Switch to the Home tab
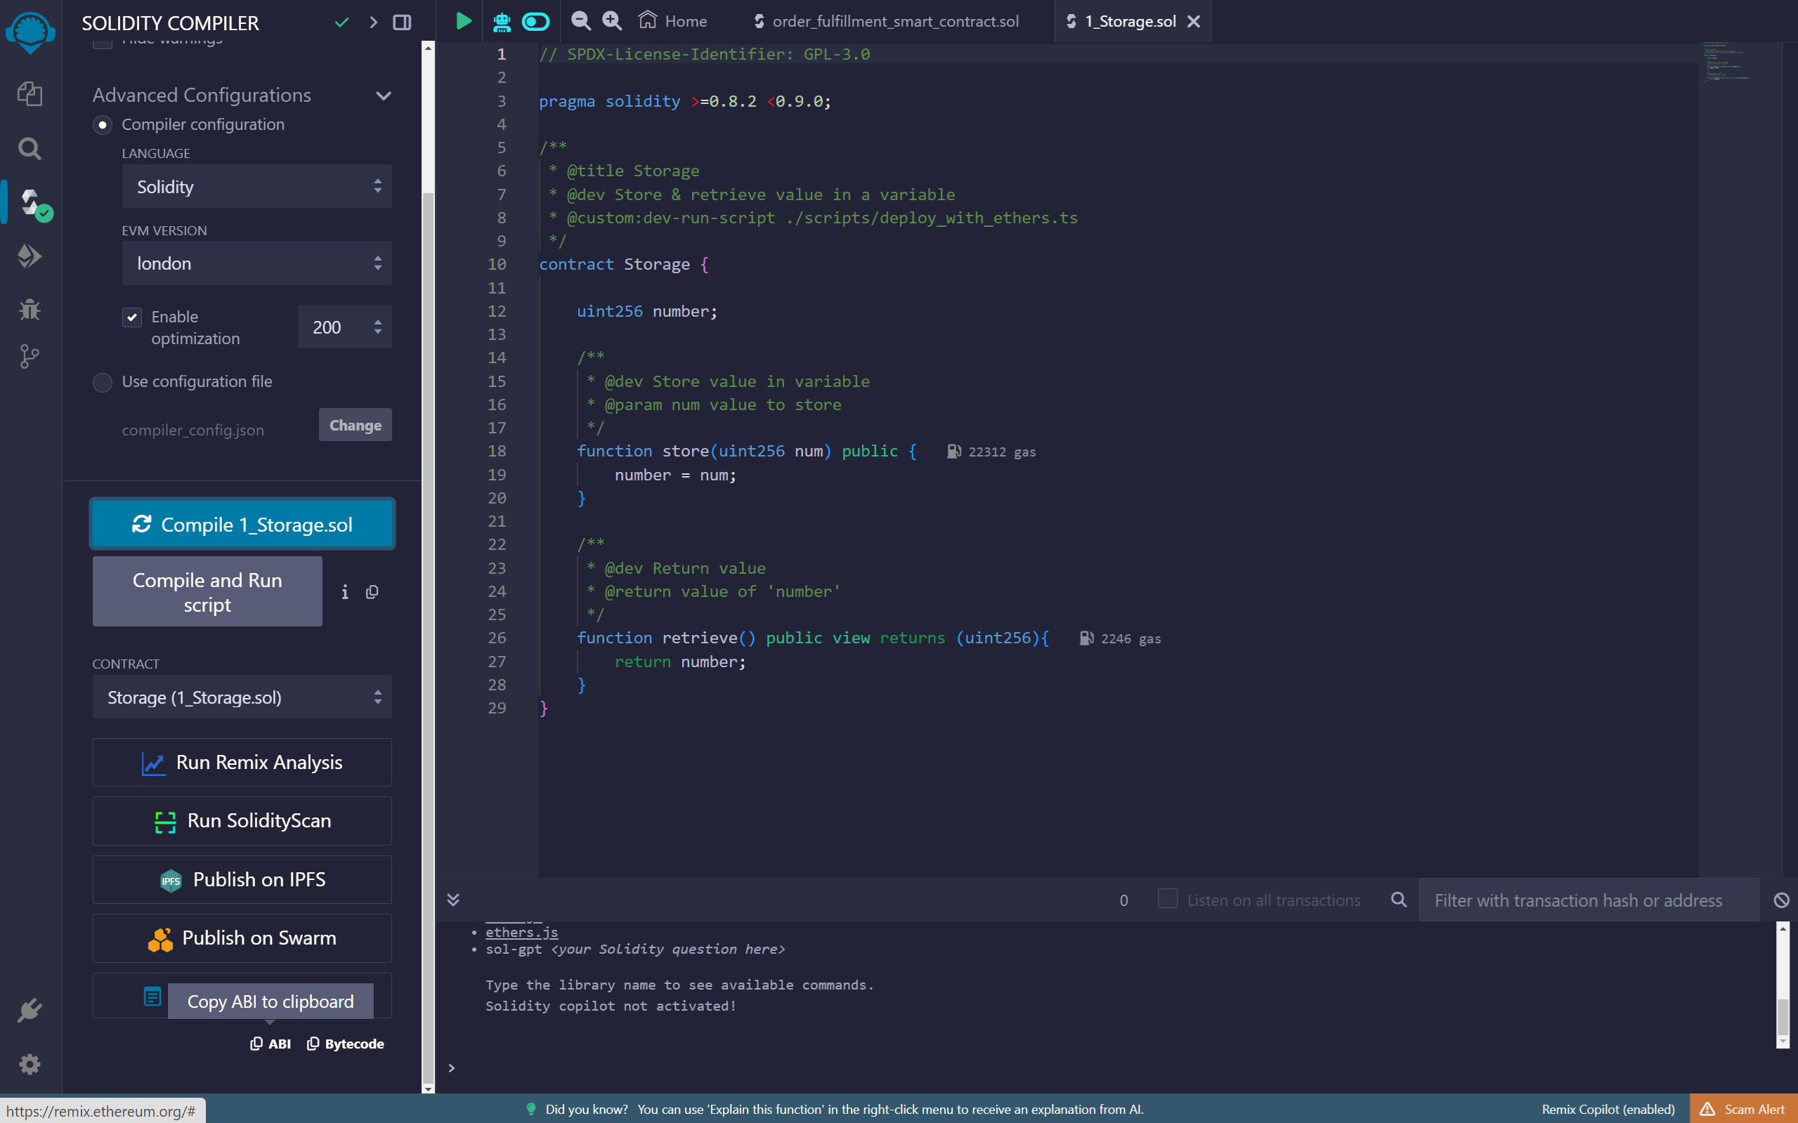1798x1123 pixels. 673,21
